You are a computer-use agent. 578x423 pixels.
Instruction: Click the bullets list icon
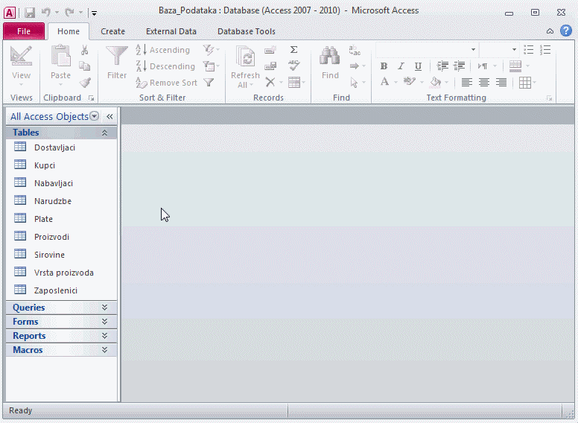529,50
